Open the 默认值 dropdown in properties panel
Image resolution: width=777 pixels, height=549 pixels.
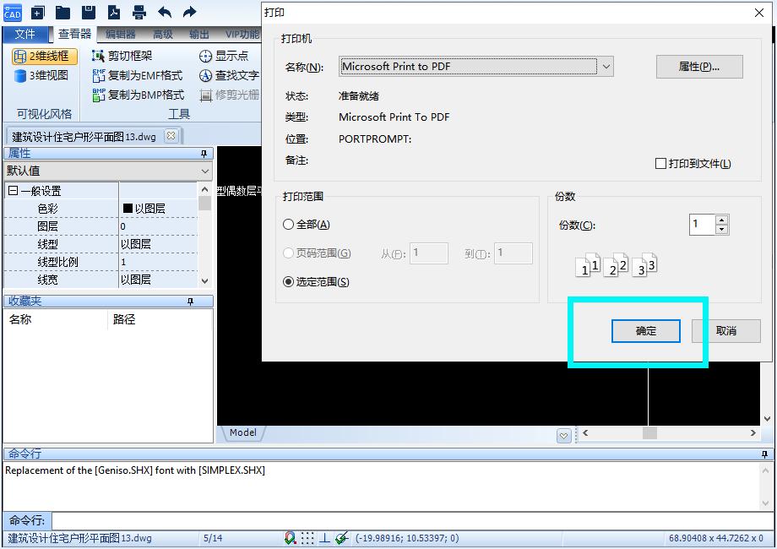coord(205,170)
